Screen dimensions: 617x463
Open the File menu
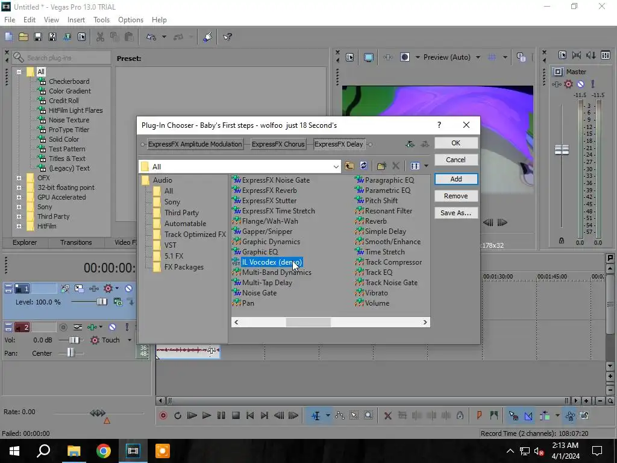click(x=10, y=20)
